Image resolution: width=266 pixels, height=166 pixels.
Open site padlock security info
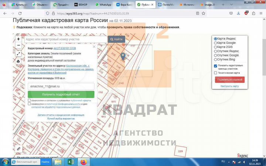[53, 13]
